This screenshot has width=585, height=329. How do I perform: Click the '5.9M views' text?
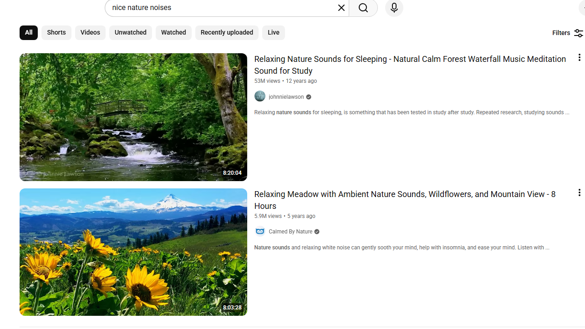click(268, 216)
